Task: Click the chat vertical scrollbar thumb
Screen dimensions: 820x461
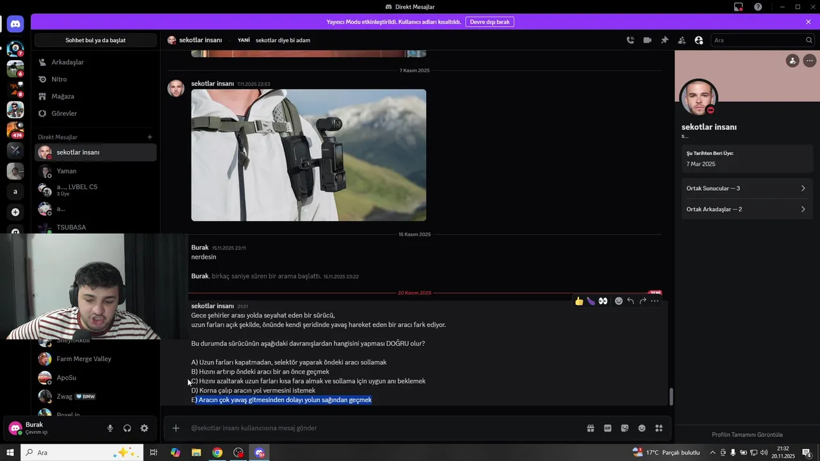Action: (671, 397)
